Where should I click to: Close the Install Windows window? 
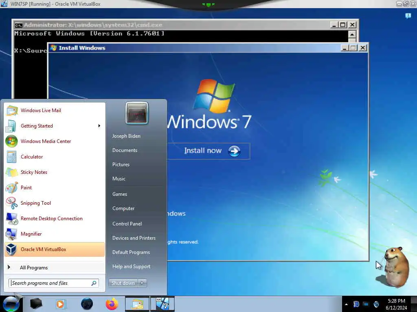click(x=362, y=48)
